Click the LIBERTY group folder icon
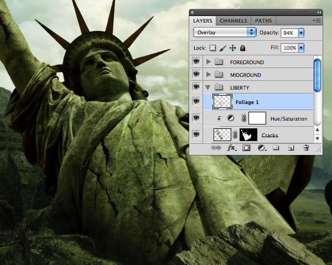Viewport: 332px width, 265px height. 219,87
